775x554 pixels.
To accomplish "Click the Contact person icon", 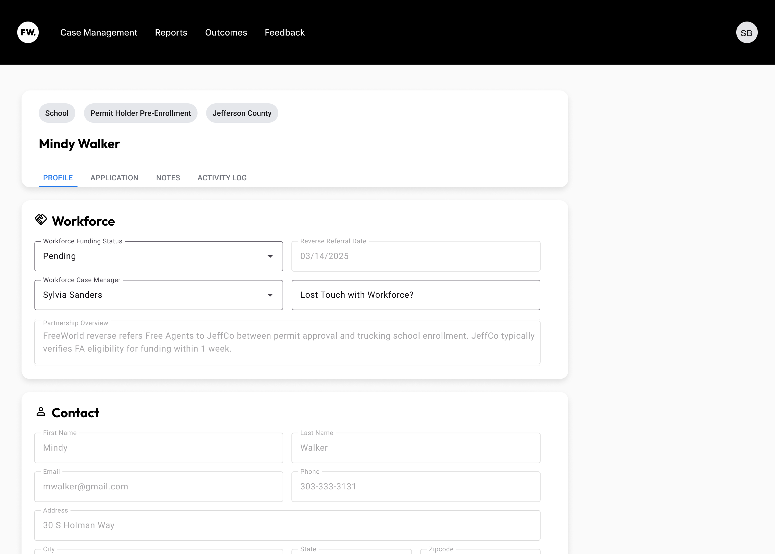I will coord(41,411).
